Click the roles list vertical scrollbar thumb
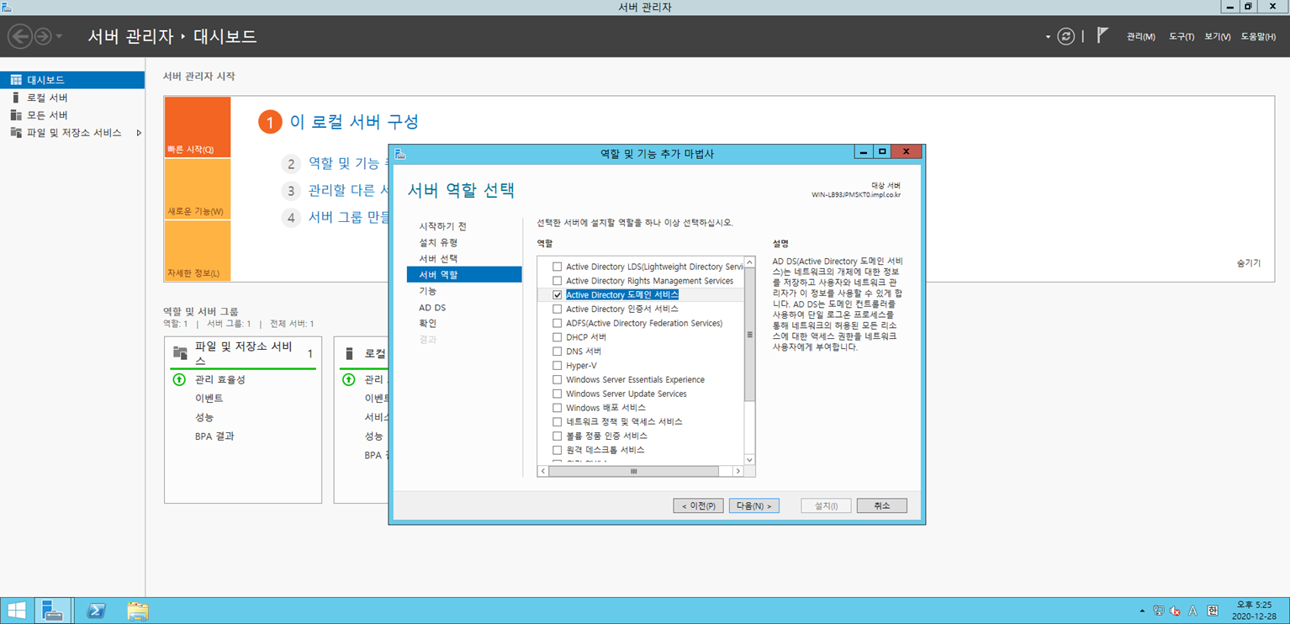The image size is (1290, 624). 749,335
